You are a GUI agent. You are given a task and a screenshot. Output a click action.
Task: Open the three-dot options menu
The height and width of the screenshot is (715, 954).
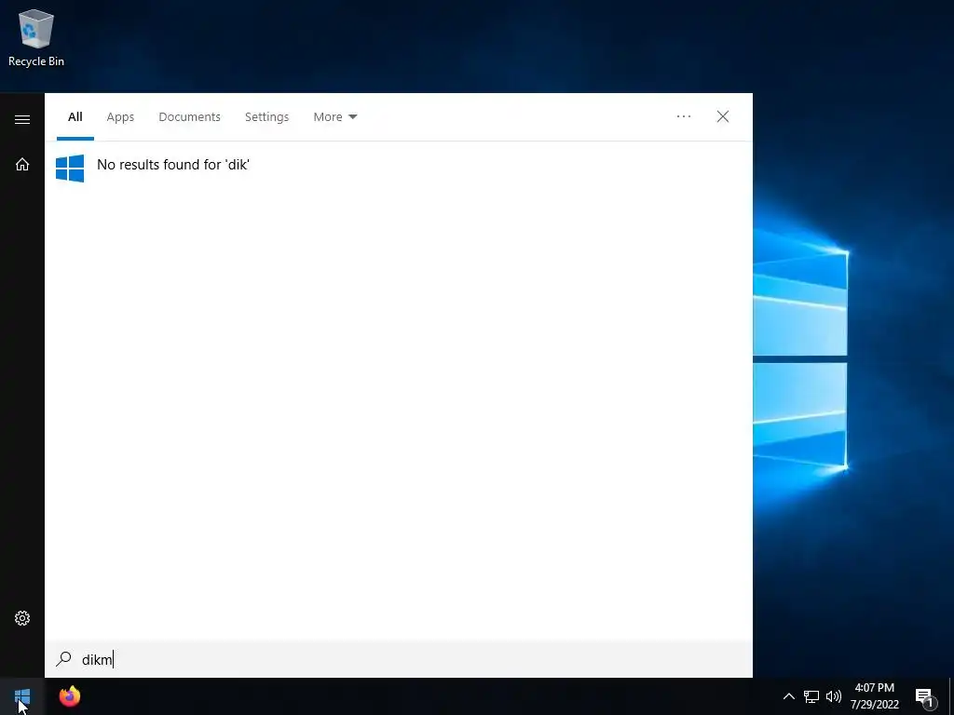point(684,116)
